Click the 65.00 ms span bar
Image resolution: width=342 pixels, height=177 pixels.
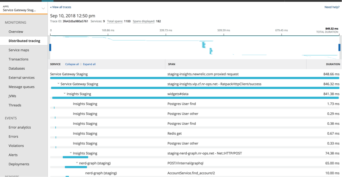pos(76,167)
